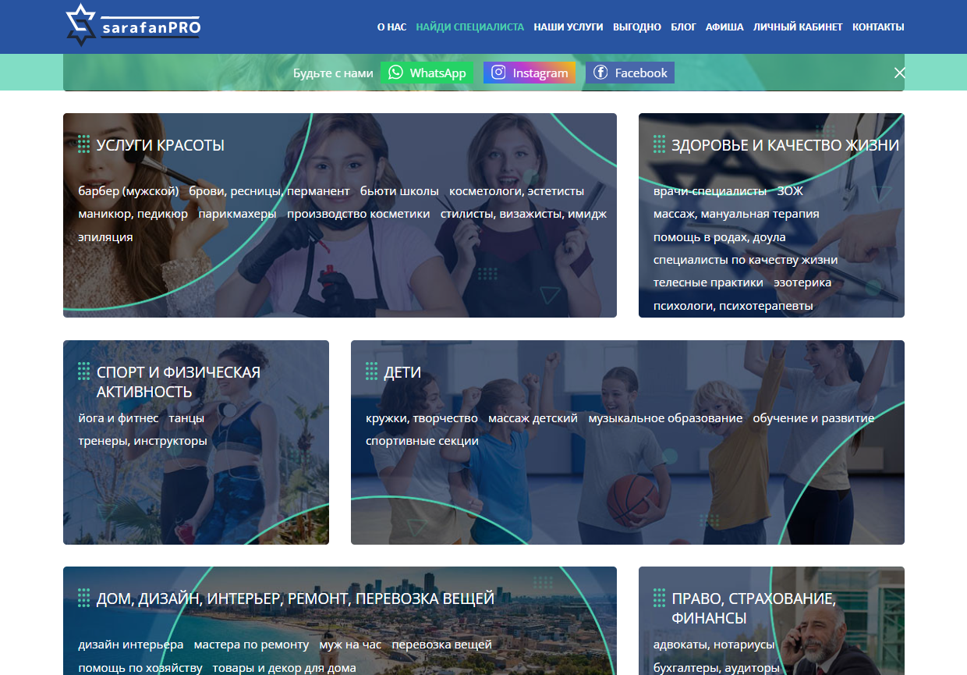967x675 pixels.
Task: Click dotted grid icon beside СПОРТ И ФИЗИЧЕСКАЯ АКТИВНОСТЬ
Action: click(84, 371)
